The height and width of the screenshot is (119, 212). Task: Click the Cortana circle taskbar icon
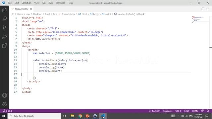pyautogui.click(x=65, y=116)
